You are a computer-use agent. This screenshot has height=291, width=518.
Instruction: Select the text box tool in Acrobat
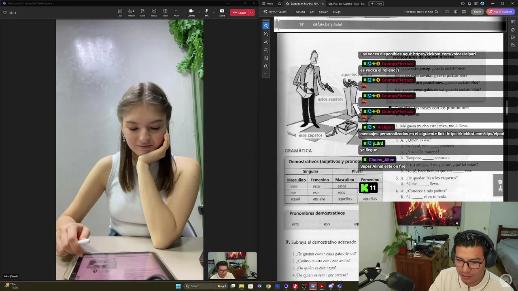click(266, 58)
